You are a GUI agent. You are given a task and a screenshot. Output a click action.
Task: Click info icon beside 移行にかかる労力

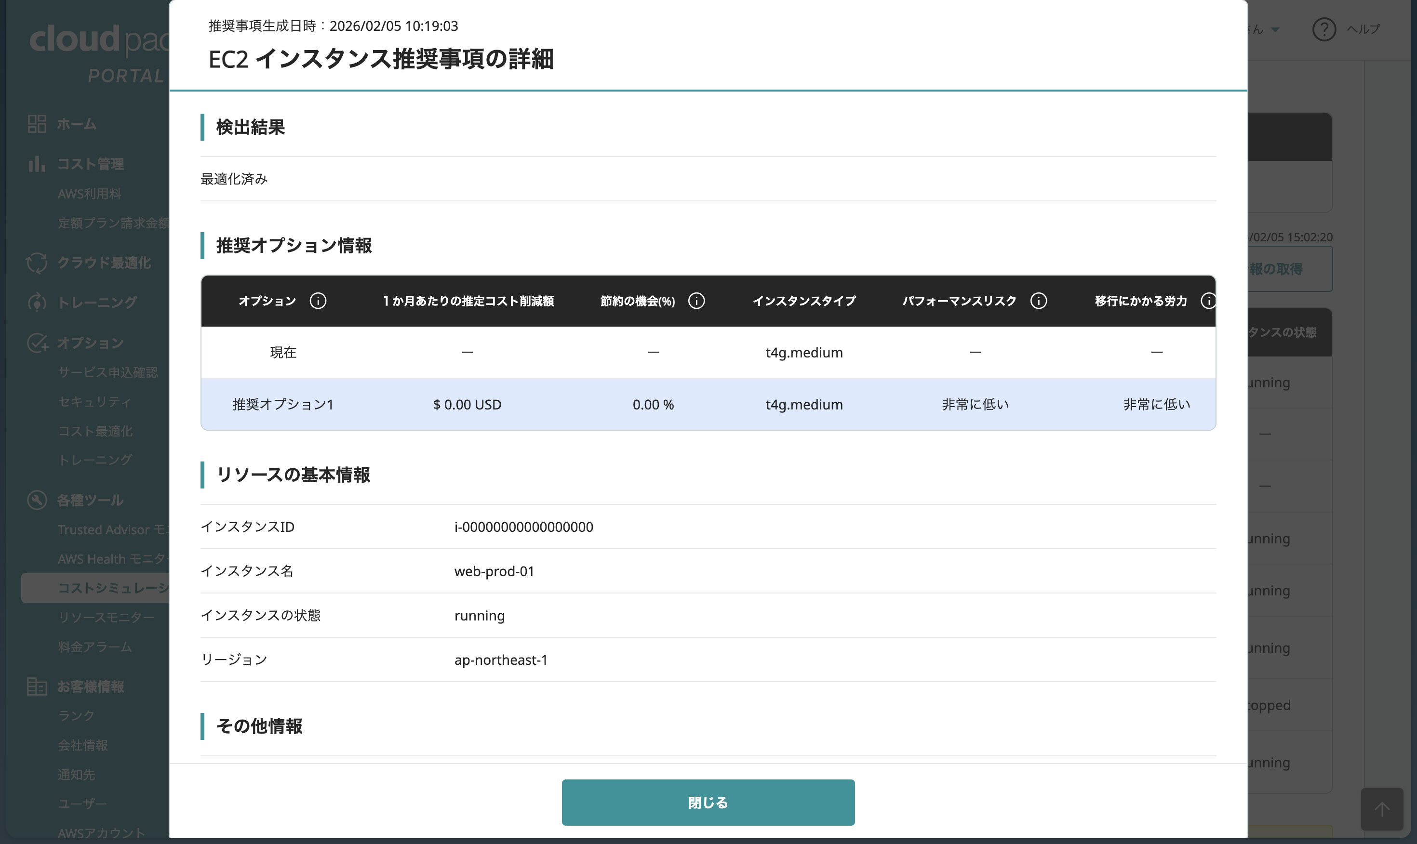point(1208,301)
